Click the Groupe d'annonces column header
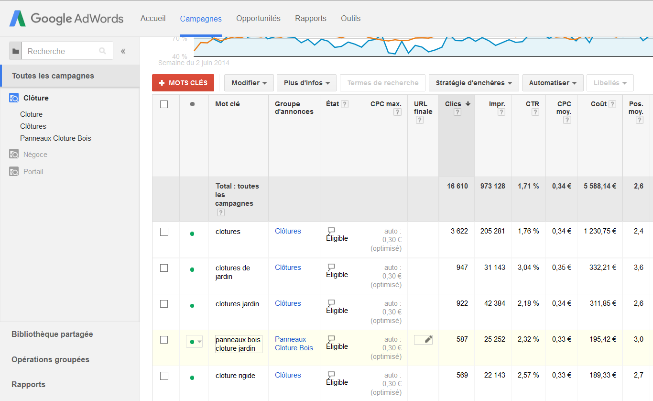653x401 pixels. (x=294, y=108)
